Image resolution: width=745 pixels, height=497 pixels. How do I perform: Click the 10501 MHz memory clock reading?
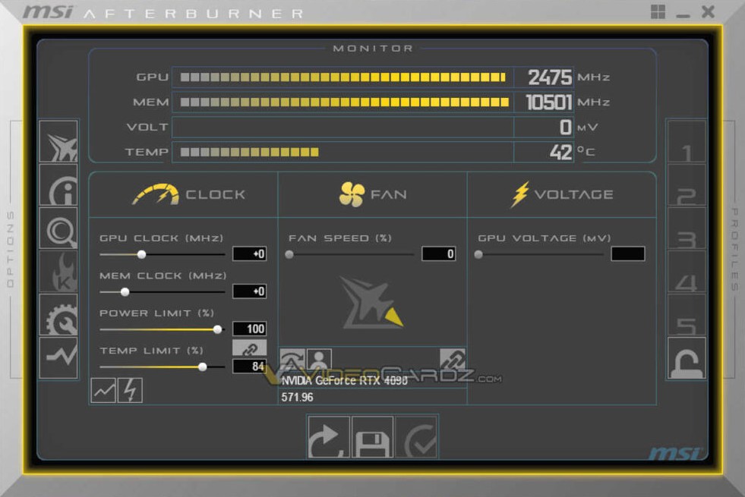tap(549, 102)
